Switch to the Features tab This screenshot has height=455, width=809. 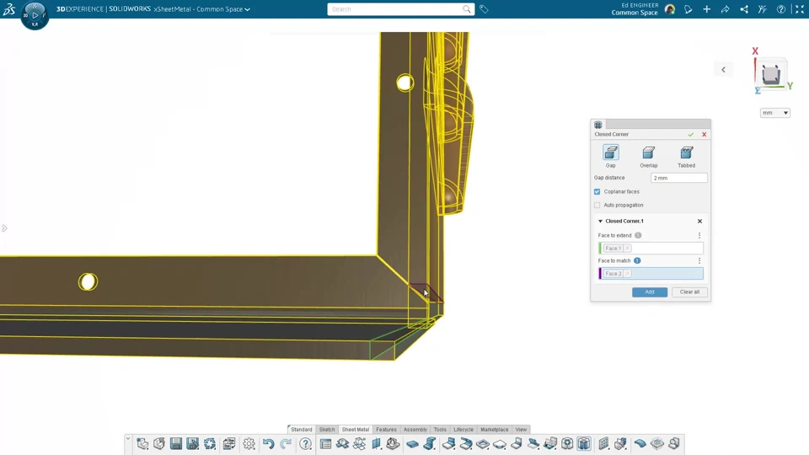[x=387, y=429]
